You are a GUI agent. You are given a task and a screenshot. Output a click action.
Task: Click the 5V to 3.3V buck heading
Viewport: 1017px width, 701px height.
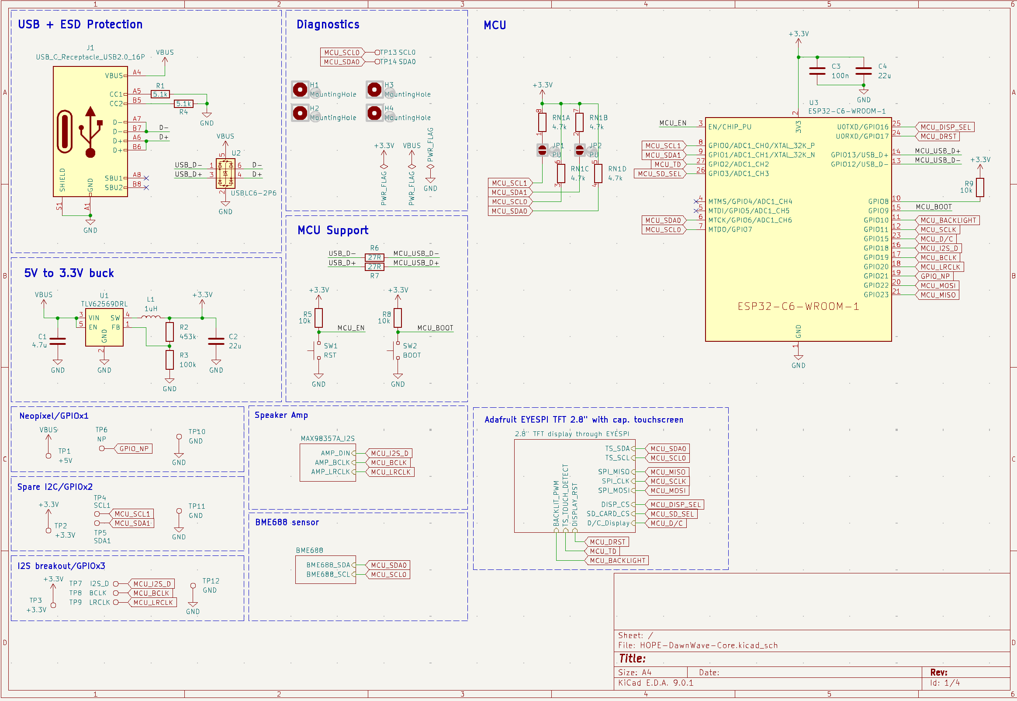(69, 273)
